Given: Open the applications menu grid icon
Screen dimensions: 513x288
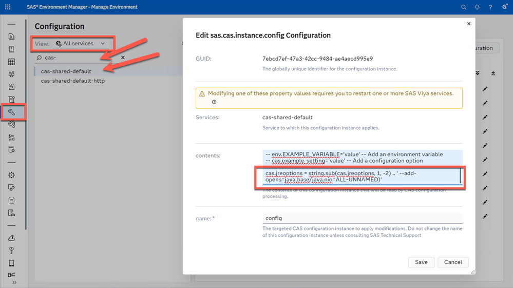Looking at the screenshot, I should coord(8,7).
